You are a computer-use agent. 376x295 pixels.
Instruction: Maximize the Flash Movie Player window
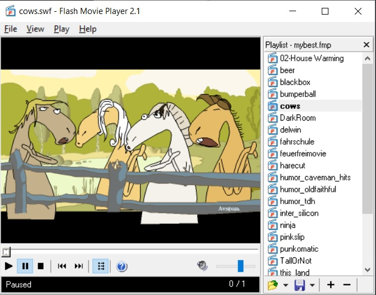tap(325, 11)
